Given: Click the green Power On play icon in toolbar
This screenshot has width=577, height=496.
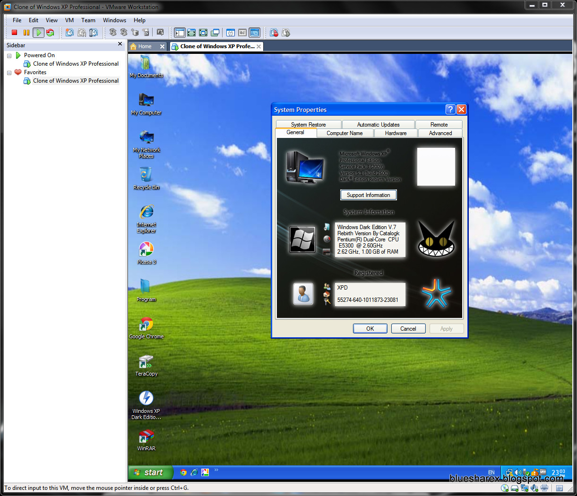Looking at the screenshot, I should pyautogui.click(x=38, y=33).
